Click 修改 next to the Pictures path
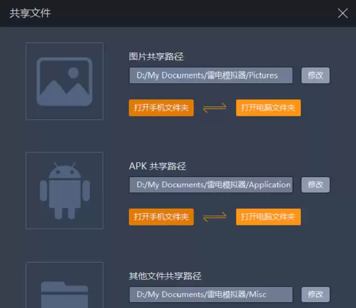The height and width of the screenshot is (308, 356). pyautogui.click(x=316, y=76)
